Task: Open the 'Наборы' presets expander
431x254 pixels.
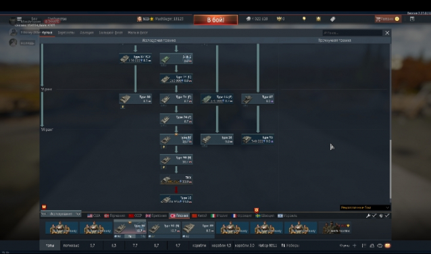Action: point(290,245)
